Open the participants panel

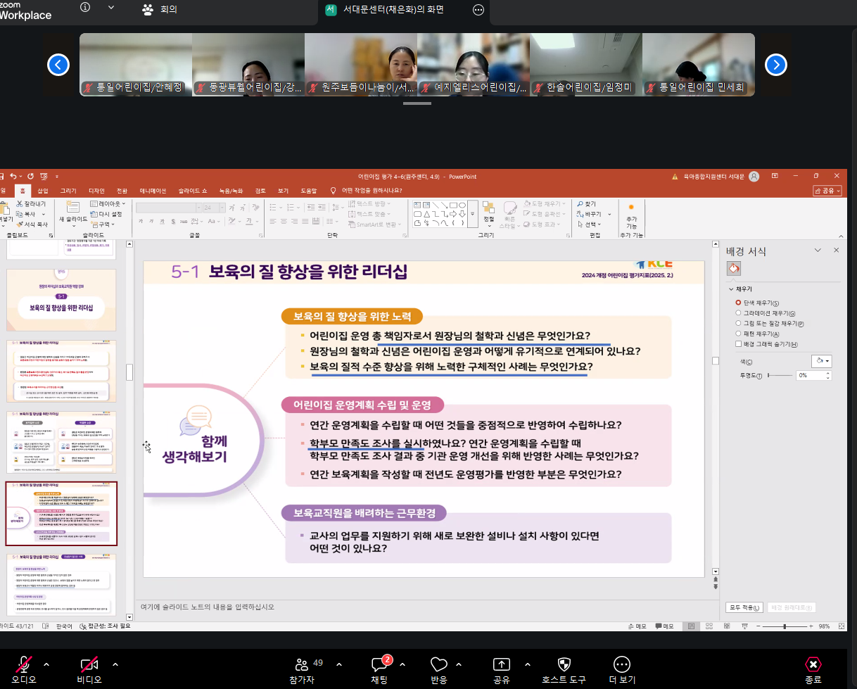[302, 664]
